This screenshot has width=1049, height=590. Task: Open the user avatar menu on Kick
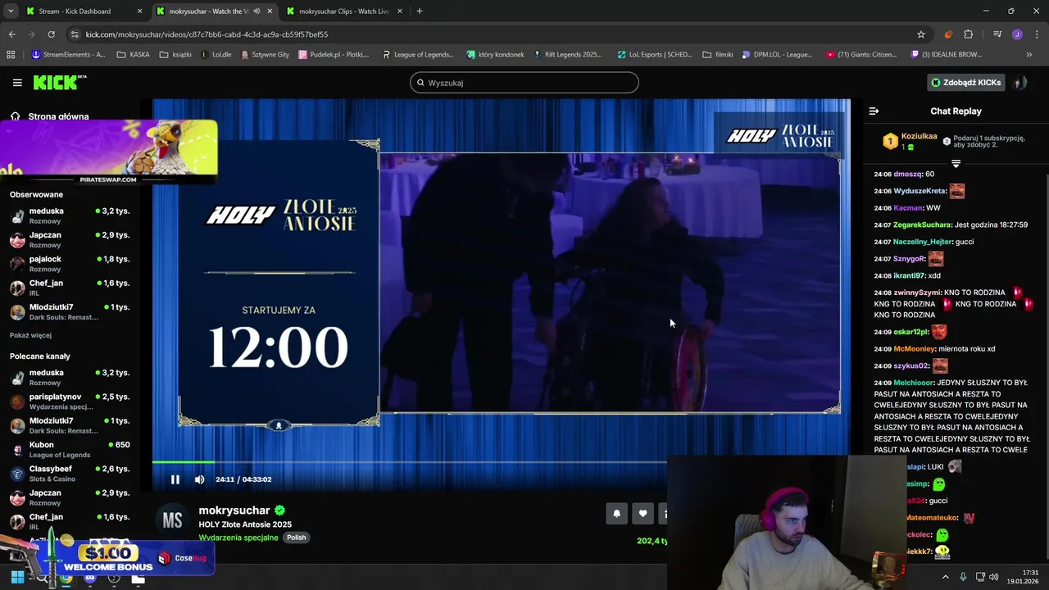pos(1020,83)
